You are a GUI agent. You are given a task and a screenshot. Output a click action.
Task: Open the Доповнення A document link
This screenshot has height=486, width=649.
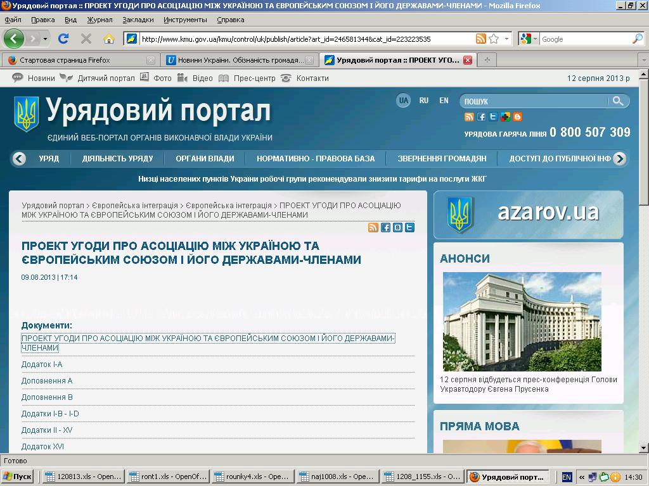[47, 381]
